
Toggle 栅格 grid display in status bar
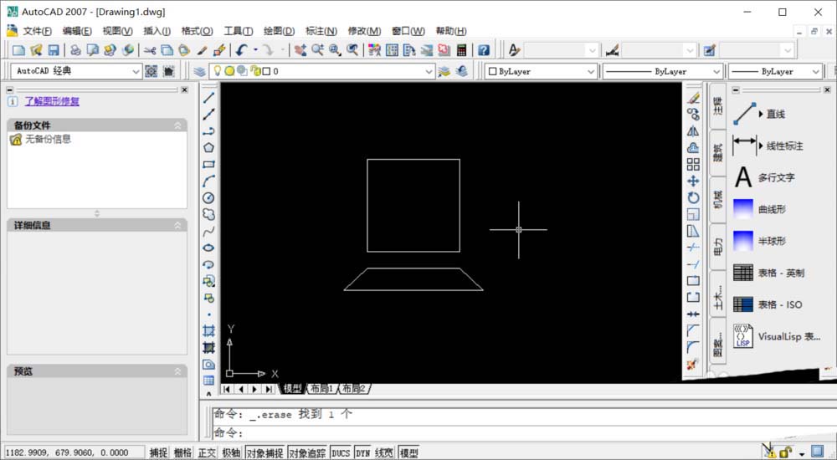(182, 452)
